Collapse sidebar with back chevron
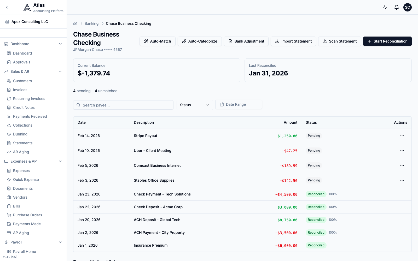Viewport: 418px width, 261px height. click(x=7, y=7)
